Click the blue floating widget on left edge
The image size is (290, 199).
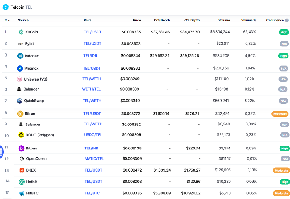(x=1, y=152)
